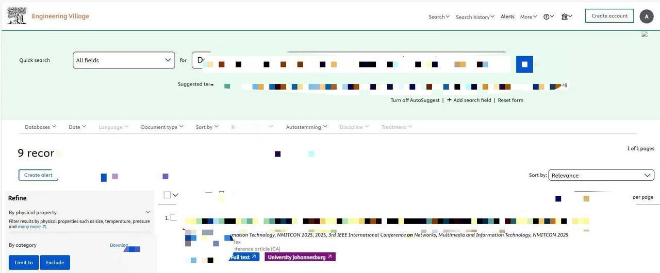Screen dimensions: 660x273
Task: Click the Reset form link
Action: (510, 100)
